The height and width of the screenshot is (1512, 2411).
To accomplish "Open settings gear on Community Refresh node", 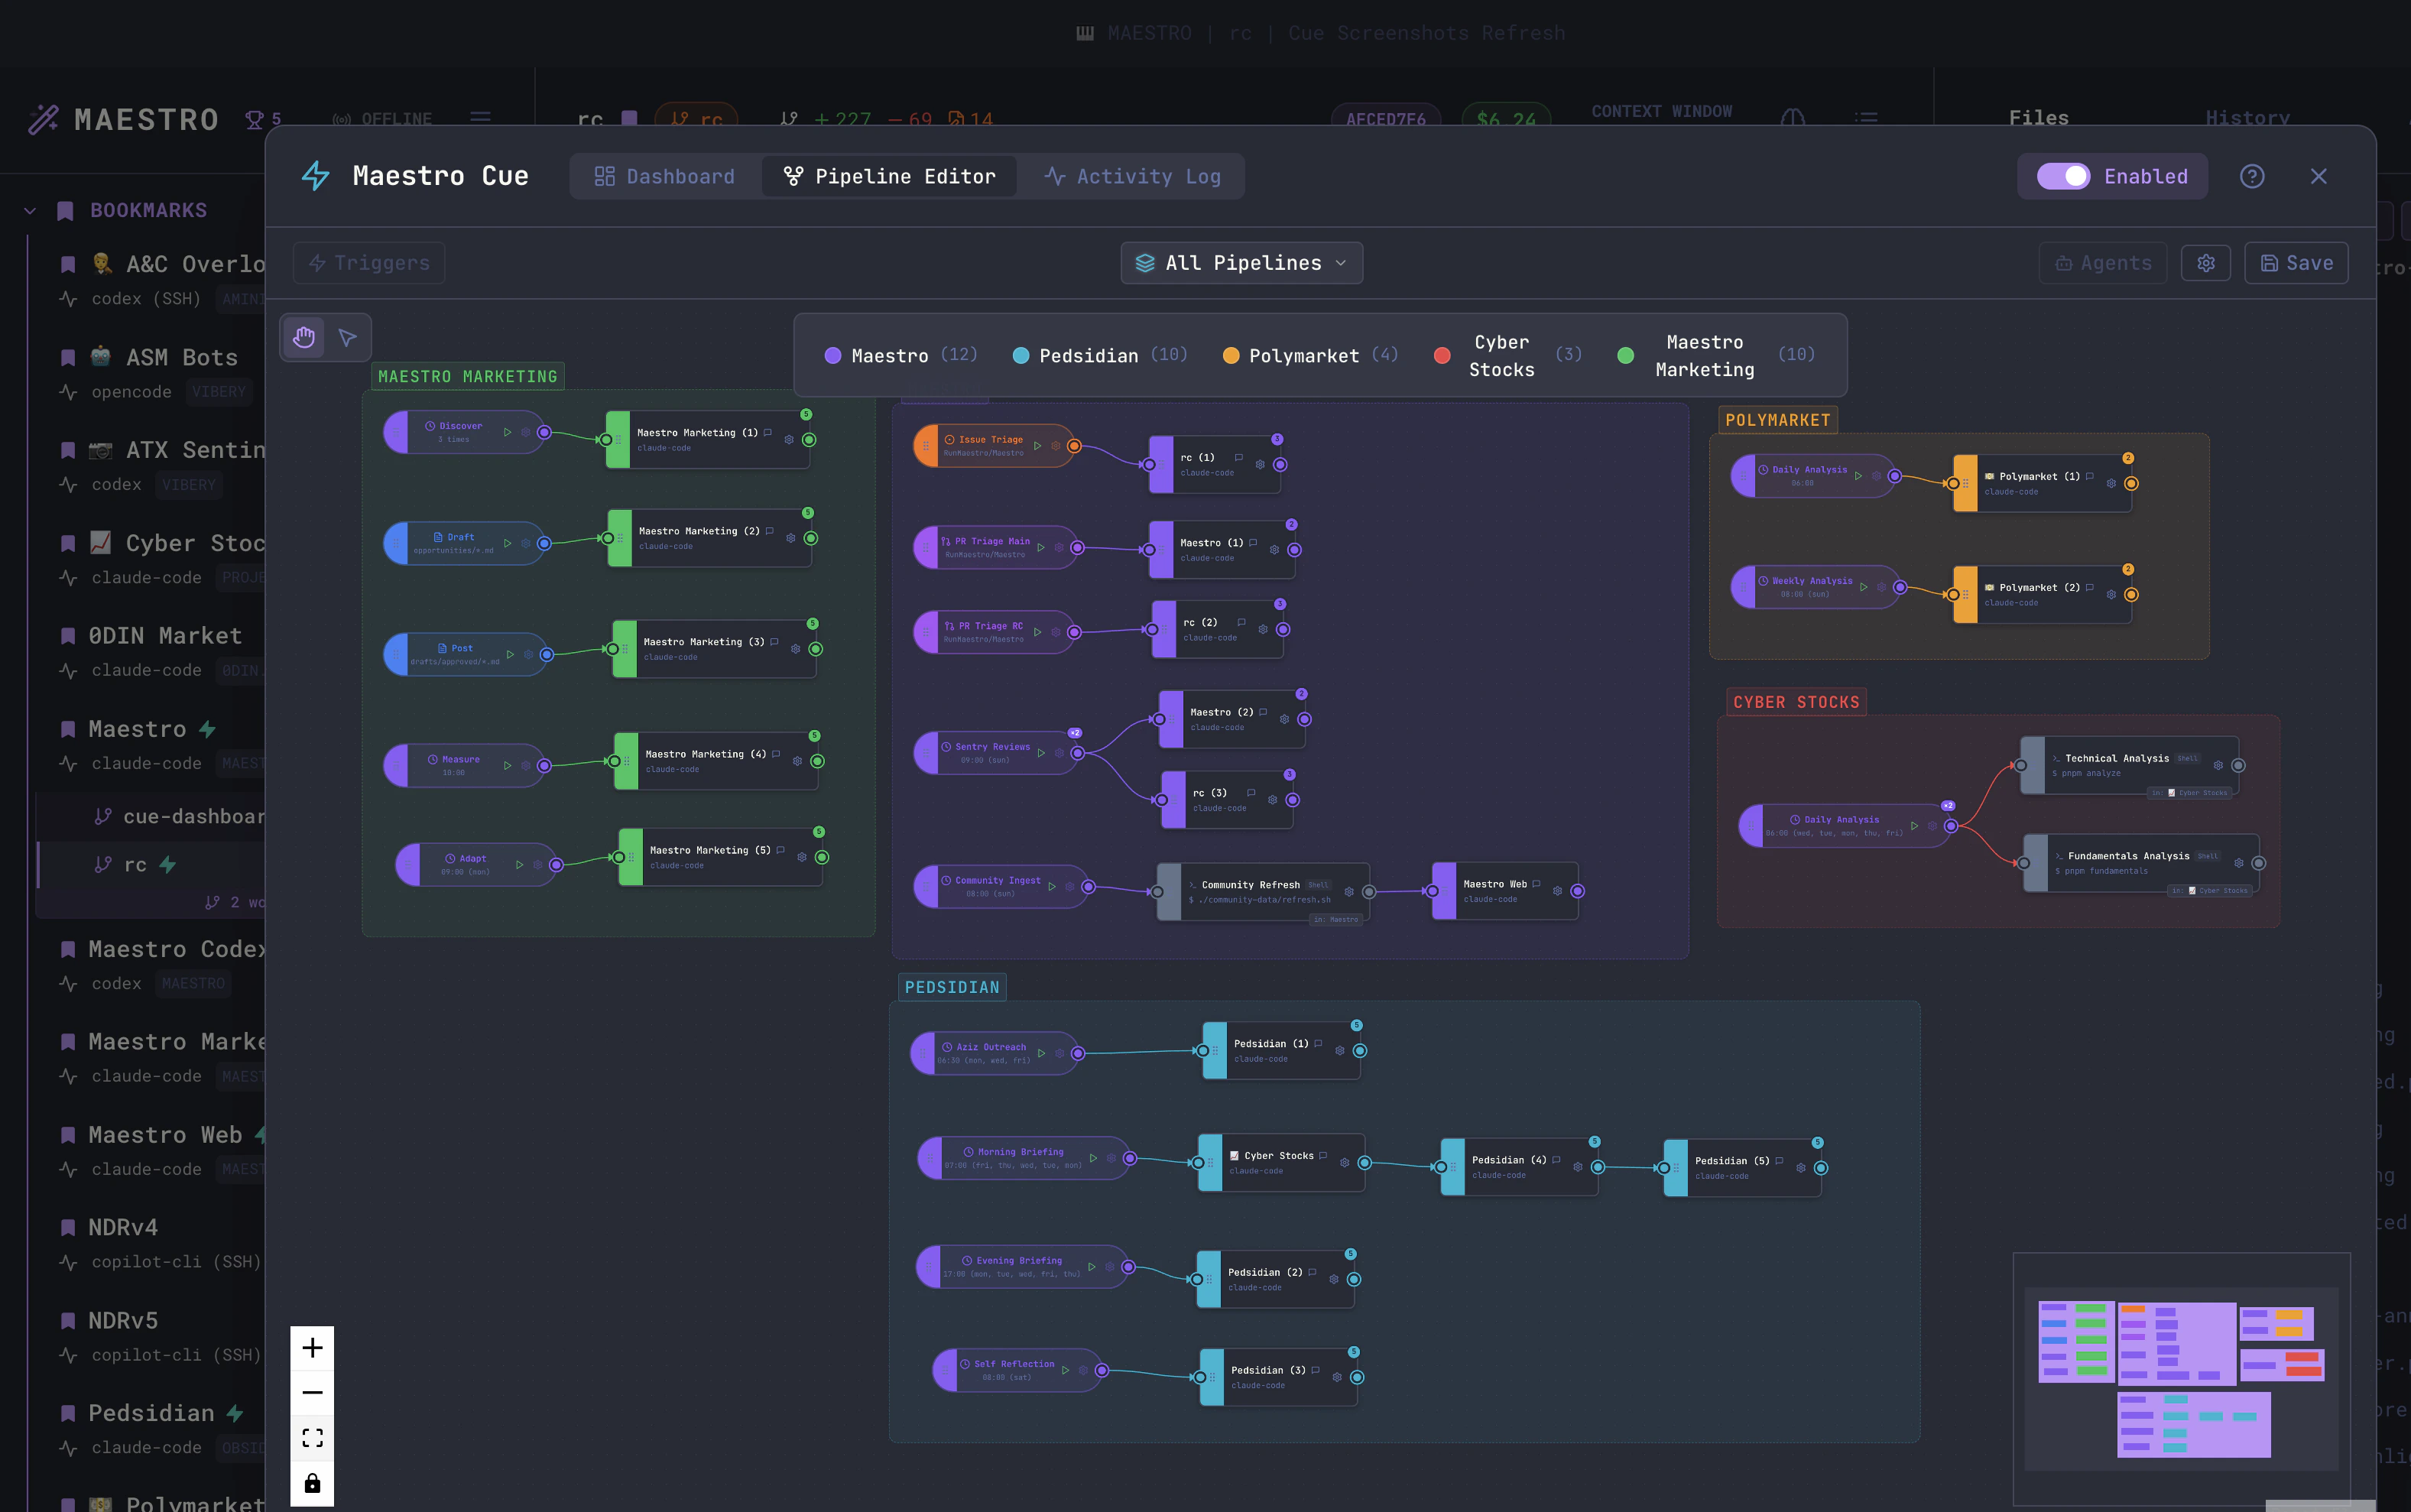I will coord(1349,892).
